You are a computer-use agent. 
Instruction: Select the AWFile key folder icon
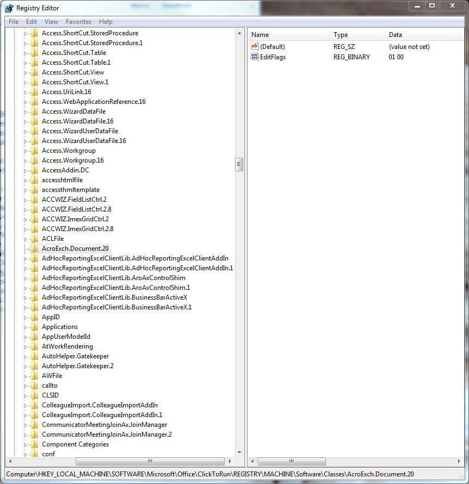click(34, 375)
